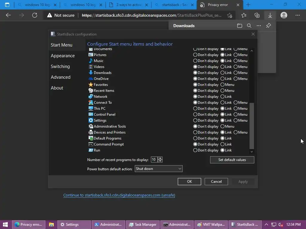The width and height of the screenshot is (306, 229).
Task: Open Edge settings and more menu
Action: coord(297,15)
